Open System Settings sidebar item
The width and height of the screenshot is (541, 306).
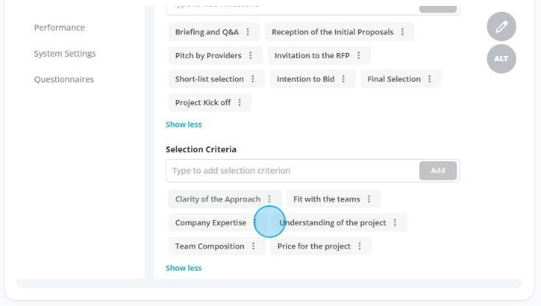point(65,54)
